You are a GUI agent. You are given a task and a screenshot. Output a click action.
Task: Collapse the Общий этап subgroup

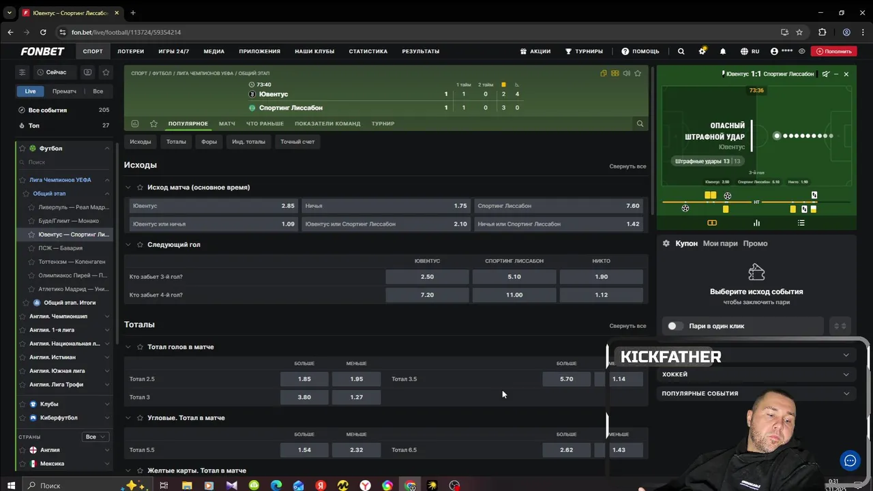[x=107, y=194]
